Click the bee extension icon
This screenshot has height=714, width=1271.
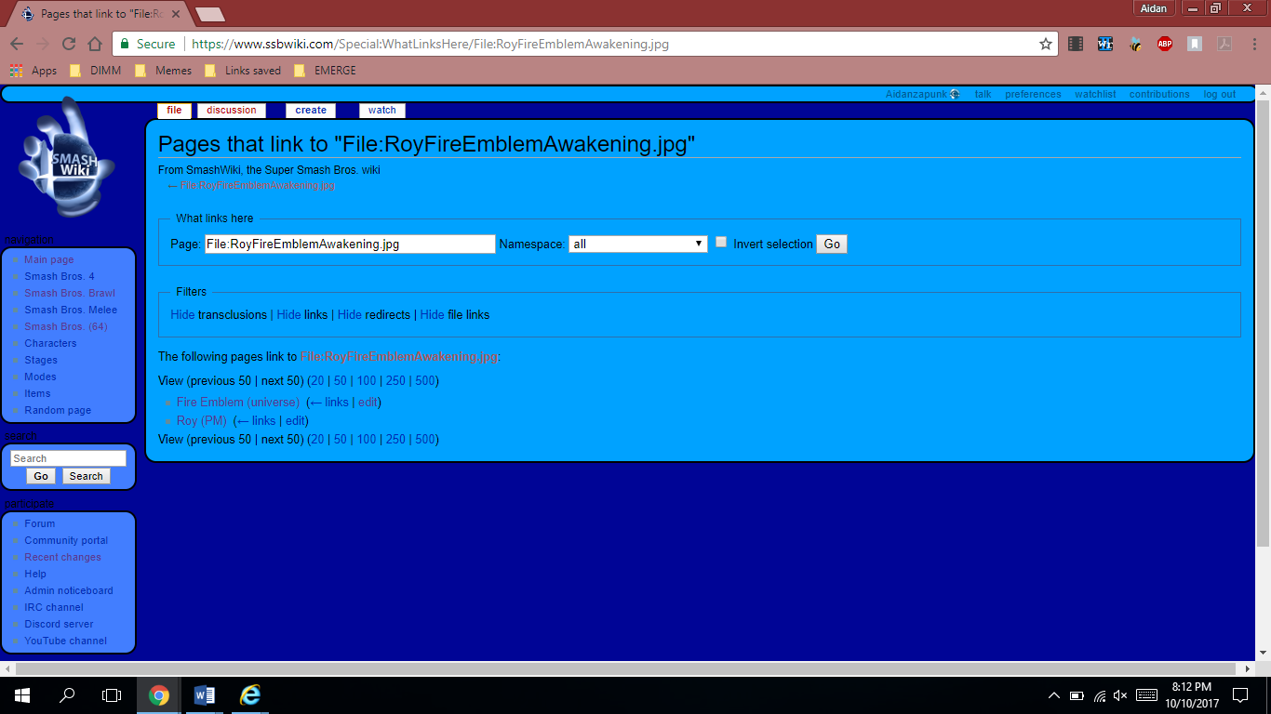[x=1135, y=44]
